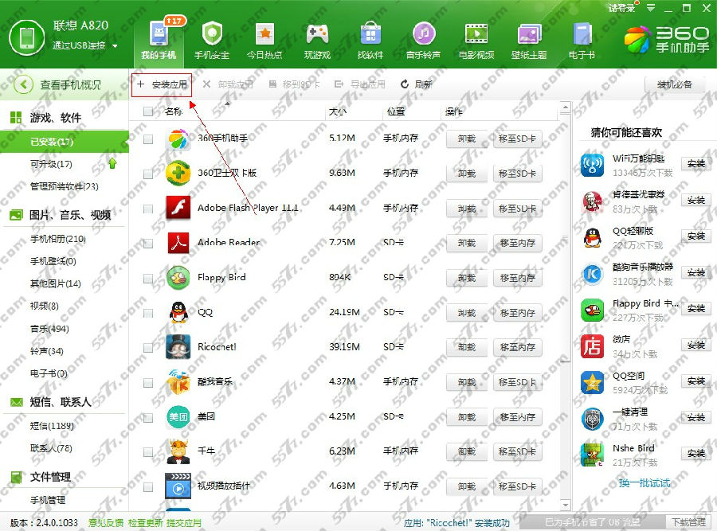
Task: Click 移至SD卡 for the 千牛 row
Action: pos(518,452)
